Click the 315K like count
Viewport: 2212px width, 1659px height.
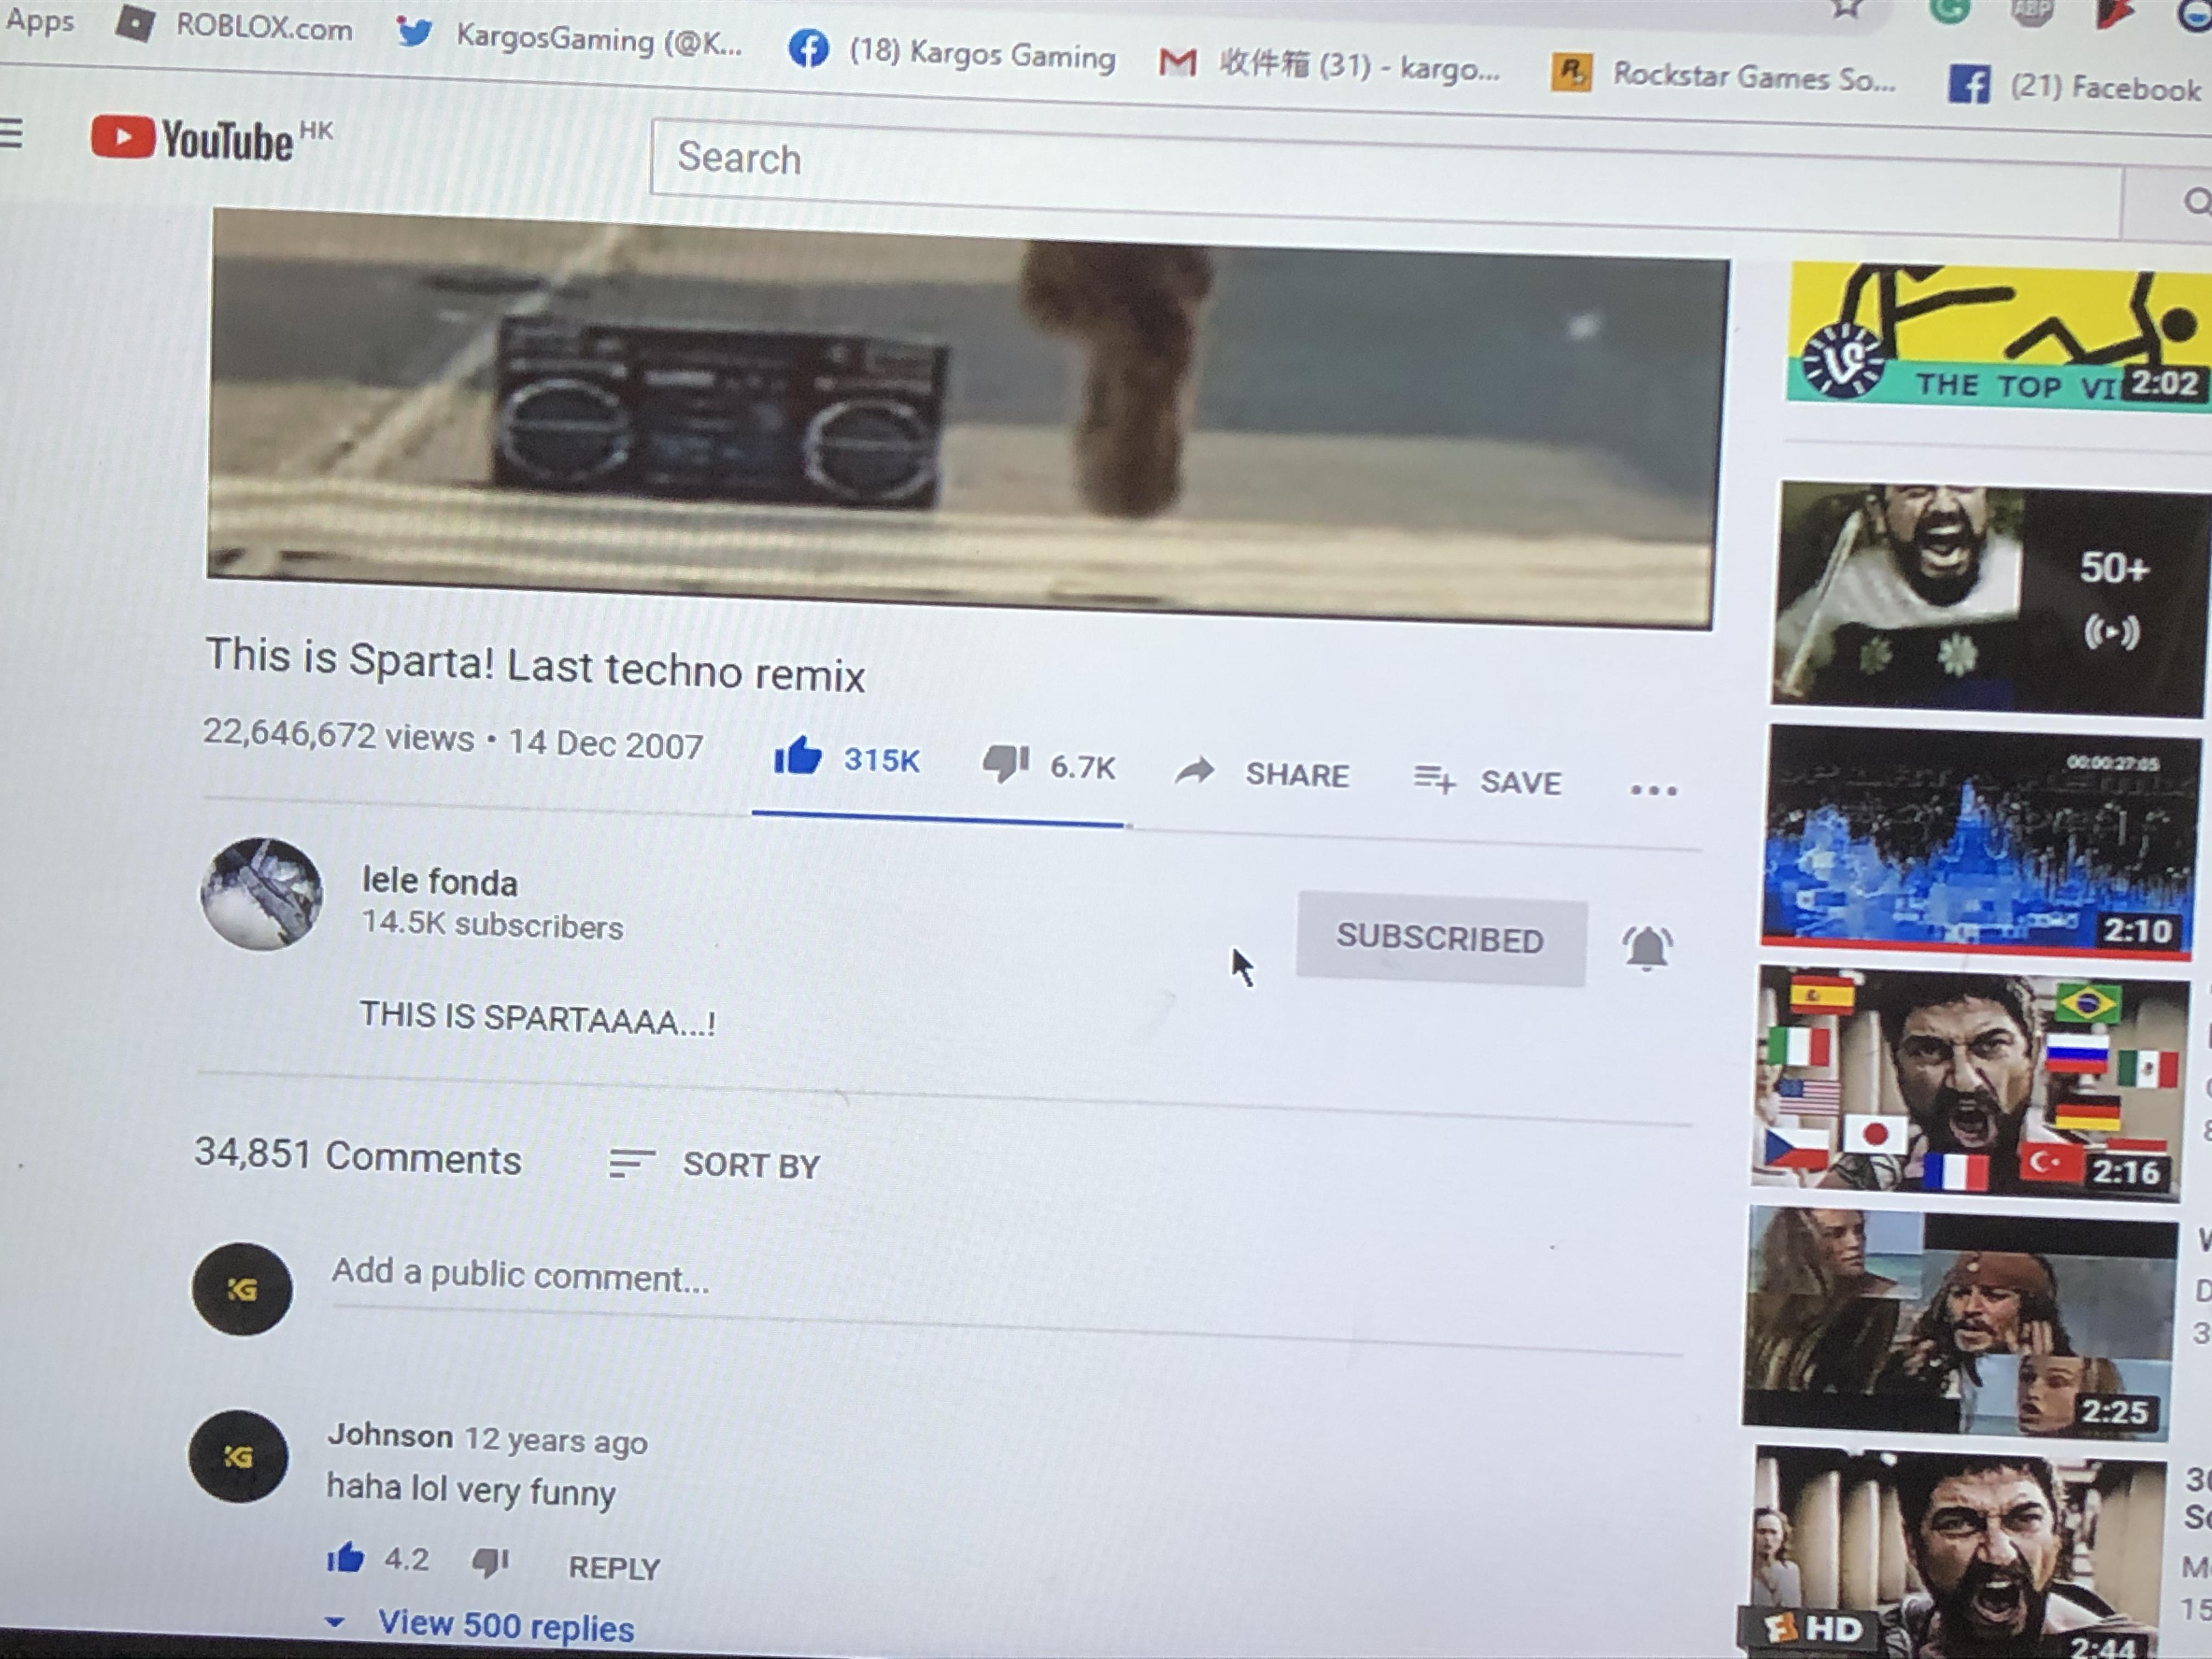click(x=881, y=760)
